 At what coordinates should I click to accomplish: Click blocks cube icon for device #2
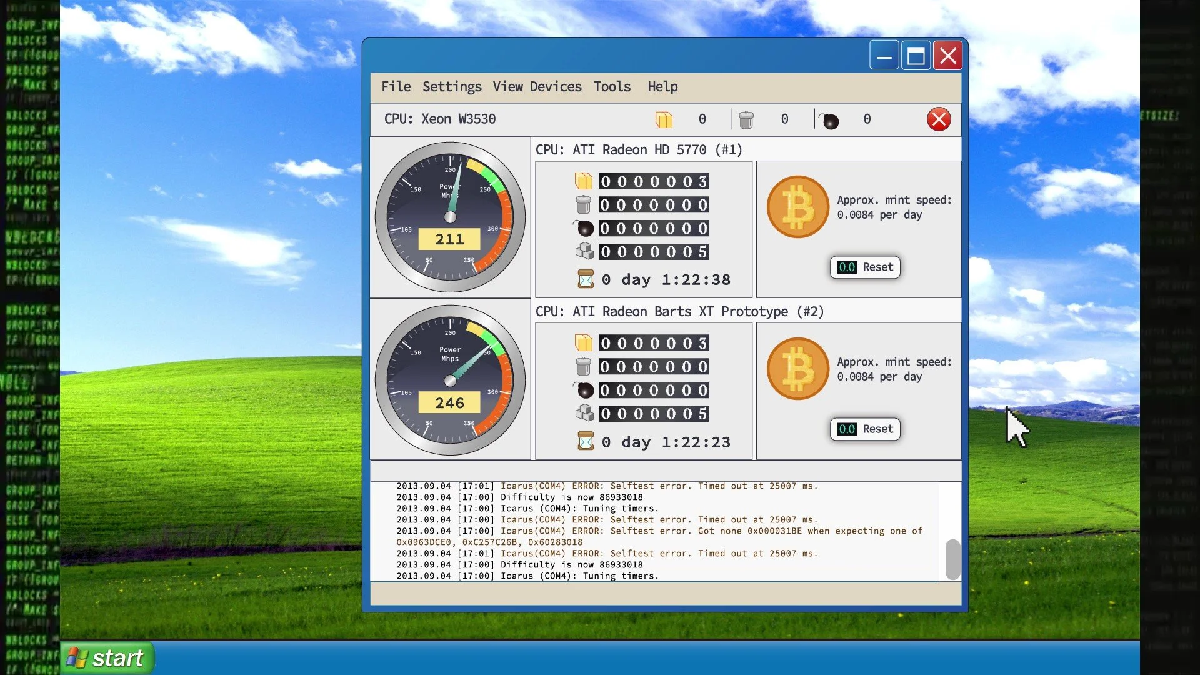coord(584,413)
